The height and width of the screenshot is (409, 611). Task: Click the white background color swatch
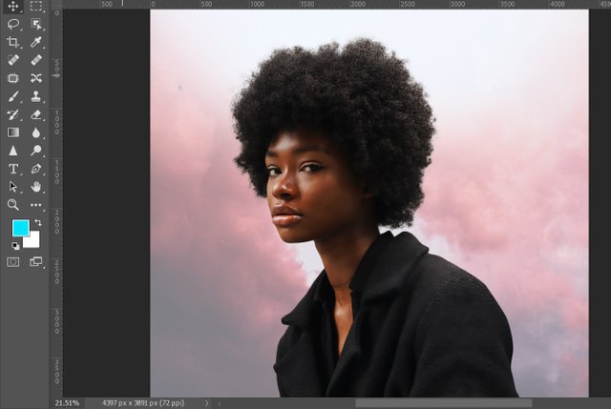(34, 242)
